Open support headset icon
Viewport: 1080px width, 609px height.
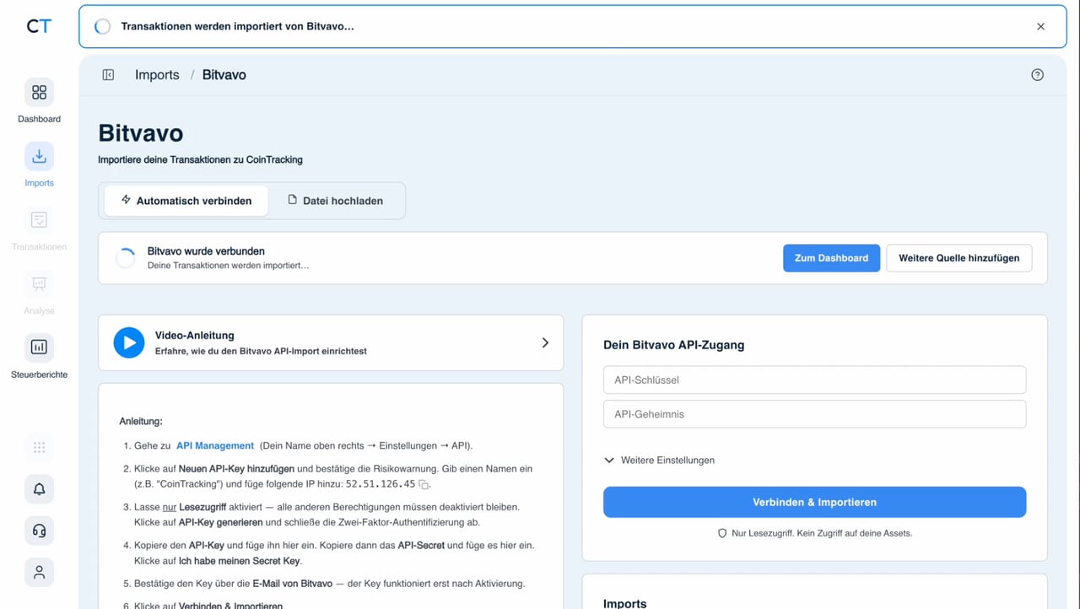pyautogui.click(x=39, y=531)
